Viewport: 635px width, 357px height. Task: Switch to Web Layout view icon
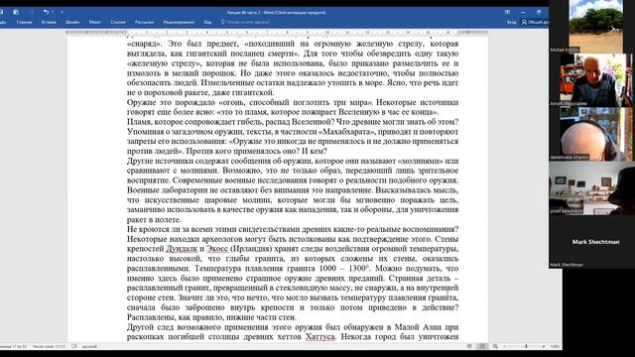coord(495,346)
